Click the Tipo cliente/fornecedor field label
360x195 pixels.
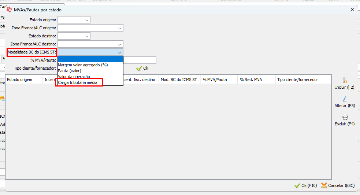pyautogui.click(x=35, y=68)
